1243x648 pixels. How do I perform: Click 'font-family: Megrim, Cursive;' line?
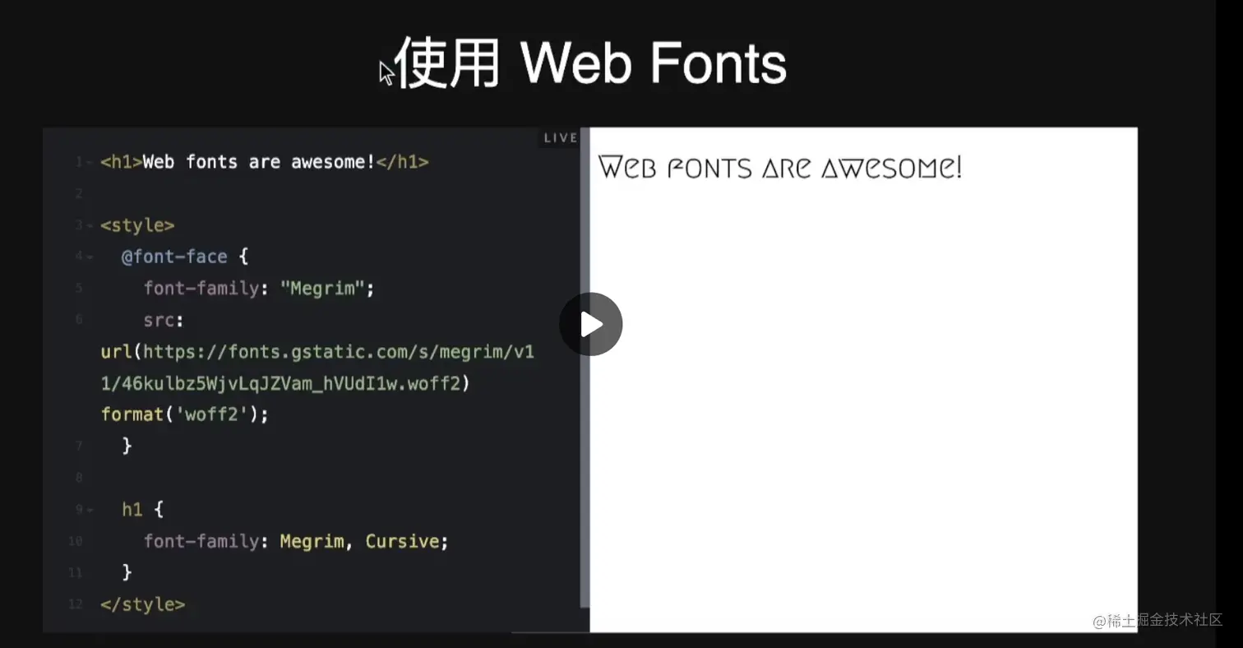[297, 541]
